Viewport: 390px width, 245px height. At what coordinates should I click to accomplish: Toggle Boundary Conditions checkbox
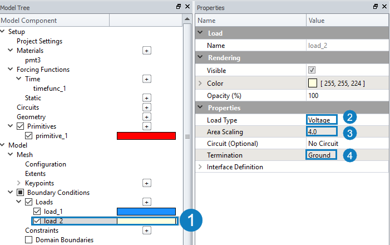[21, 193]
